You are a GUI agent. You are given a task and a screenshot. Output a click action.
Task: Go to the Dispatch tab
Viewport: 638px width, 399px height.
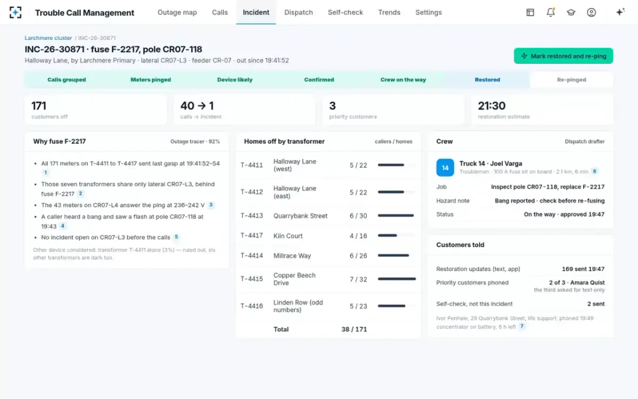(299, 12)
